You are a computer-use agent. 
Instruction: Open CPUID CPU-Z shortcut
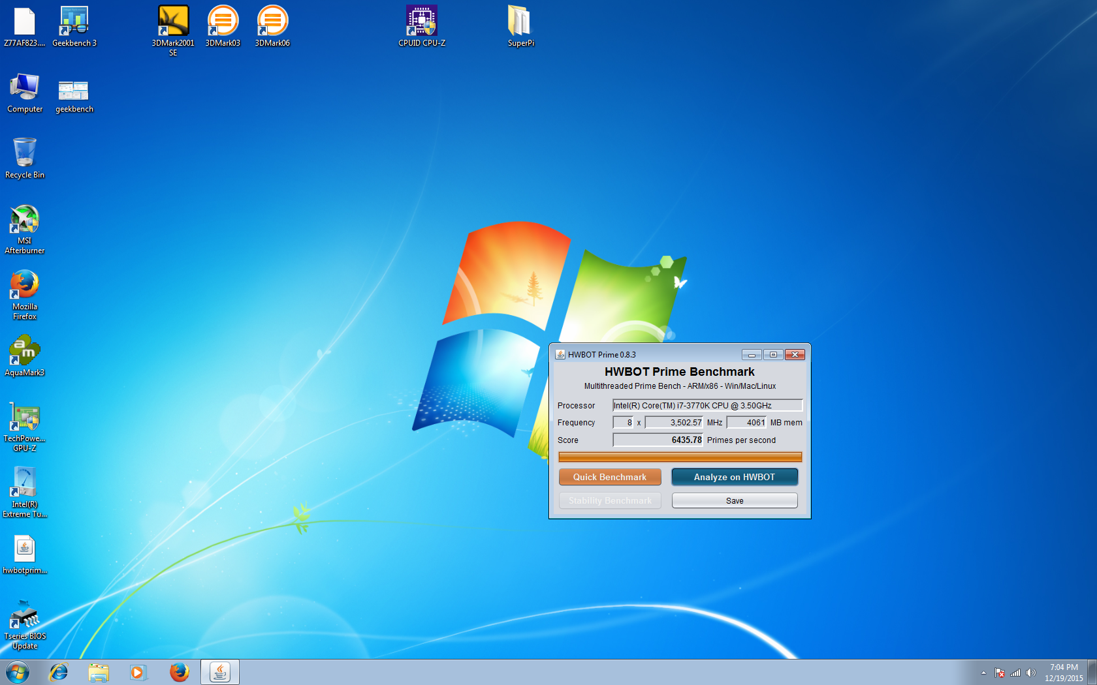pyautogui.click(x=422, y=27)
